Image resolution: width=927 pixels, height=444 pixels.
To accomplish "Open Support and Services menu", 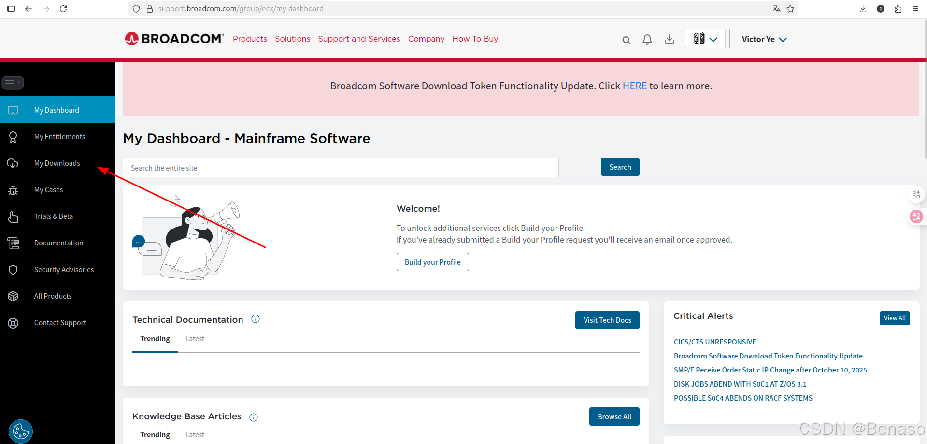I will pos(359,39).
